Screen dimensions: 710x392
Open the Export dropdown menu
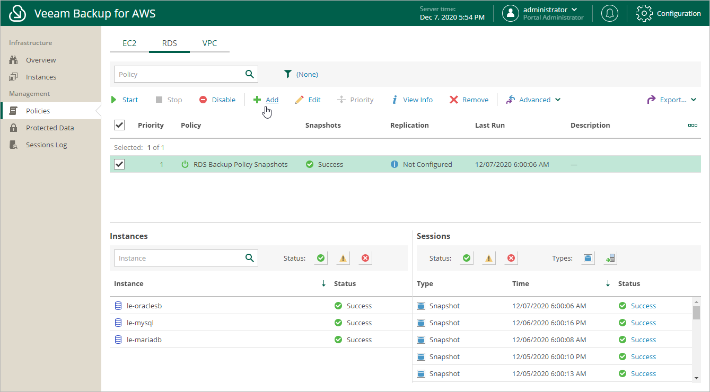click(694, 100)
